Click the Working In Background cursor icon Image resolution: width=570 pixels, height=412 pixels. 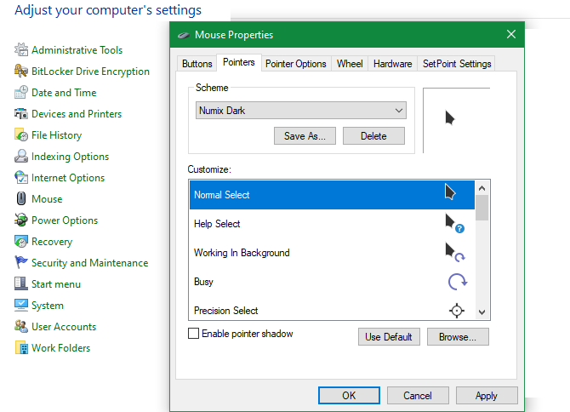[x=455, y=253]
